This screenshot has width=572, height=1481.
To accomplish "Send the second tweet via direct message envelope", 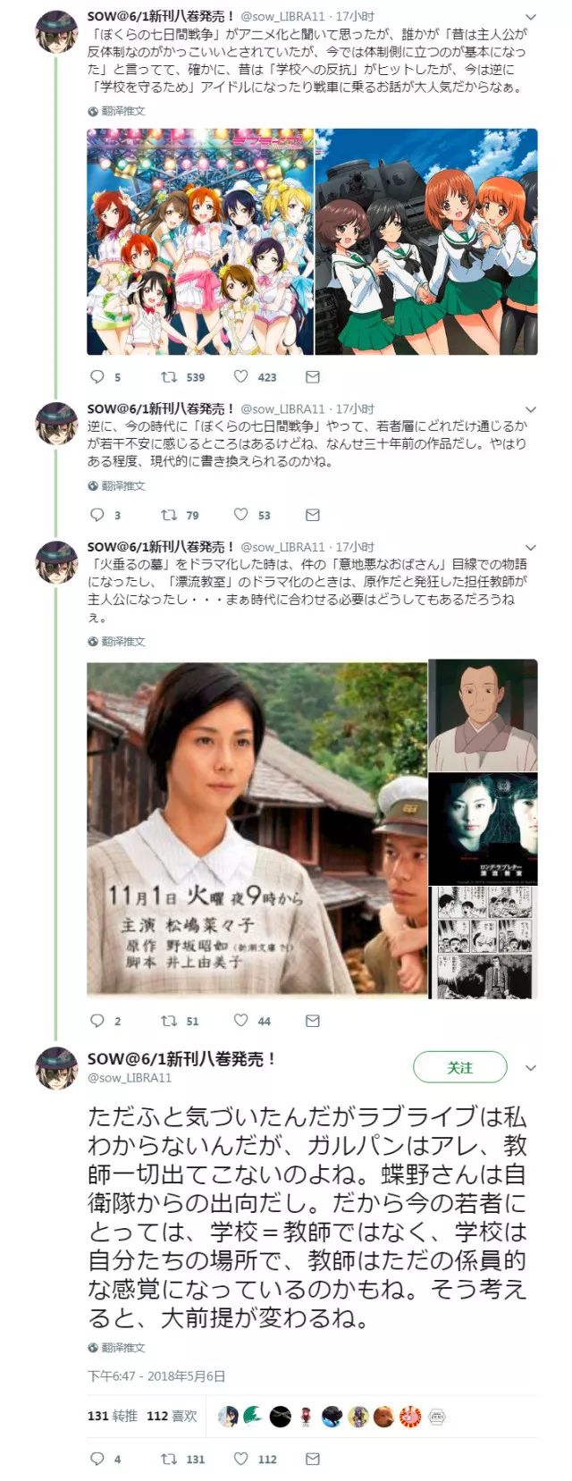I will pyautogui.click(x=312, y=515).
